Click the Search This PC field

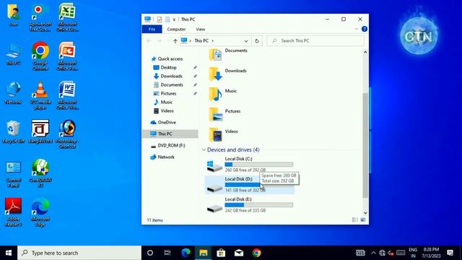(315, 41)
